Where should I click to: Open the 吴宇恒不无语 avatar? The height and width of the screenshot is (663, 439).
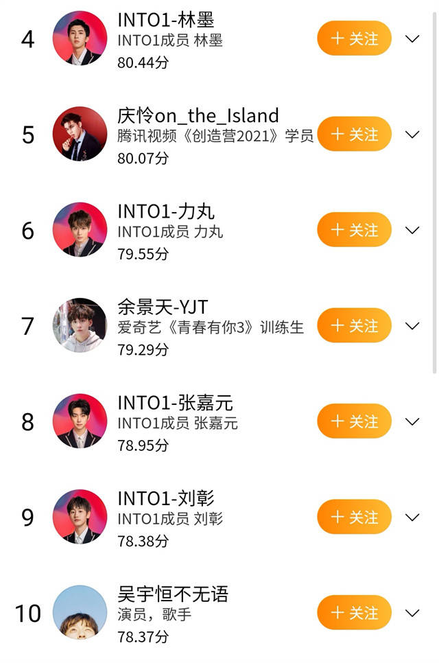point(80,612)
